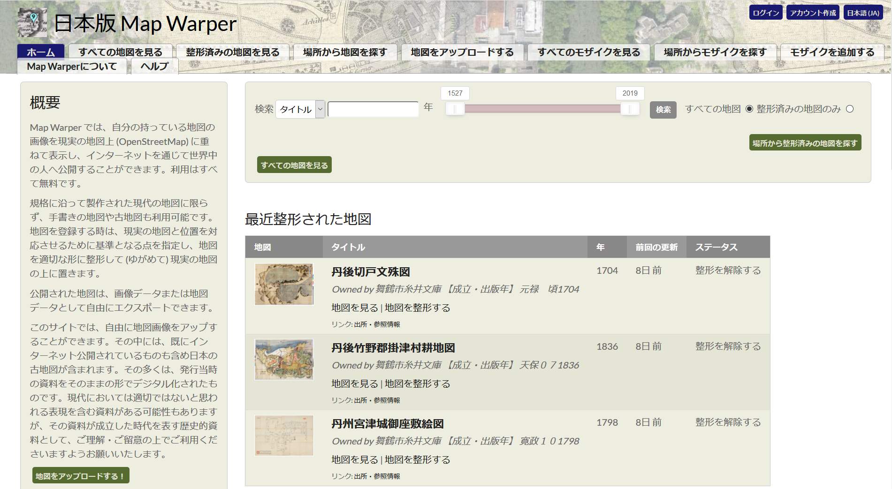This screenshot has height=489, width=892.
Task: Open Map Warperについて tab
Action: [72, 67]
